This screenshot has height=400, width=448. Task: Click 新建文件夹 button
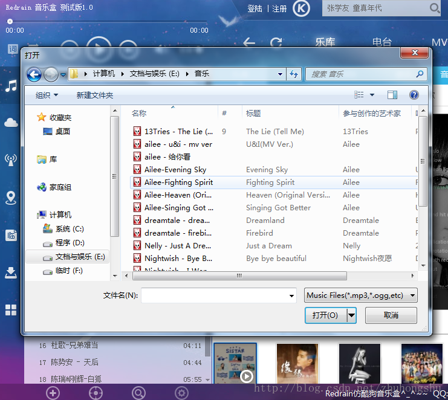[94, 95]
